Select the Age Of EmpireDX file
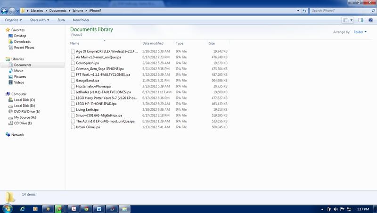 click(107, 51)
